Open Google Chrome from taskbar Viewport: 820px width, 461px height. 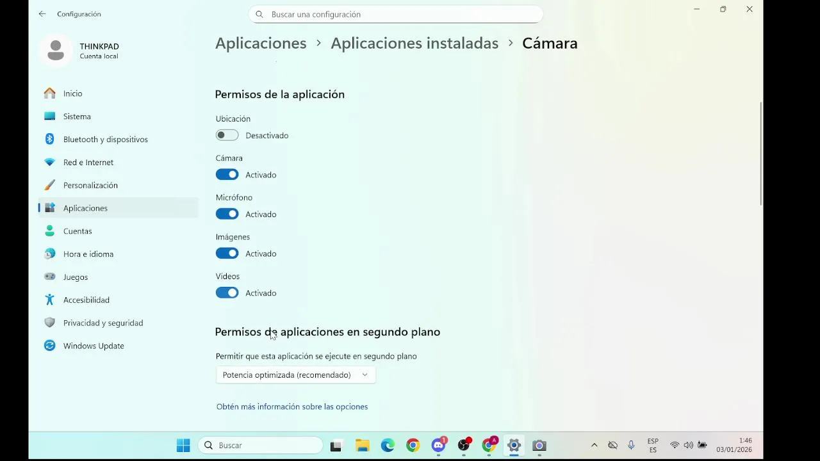coord(413,446)
